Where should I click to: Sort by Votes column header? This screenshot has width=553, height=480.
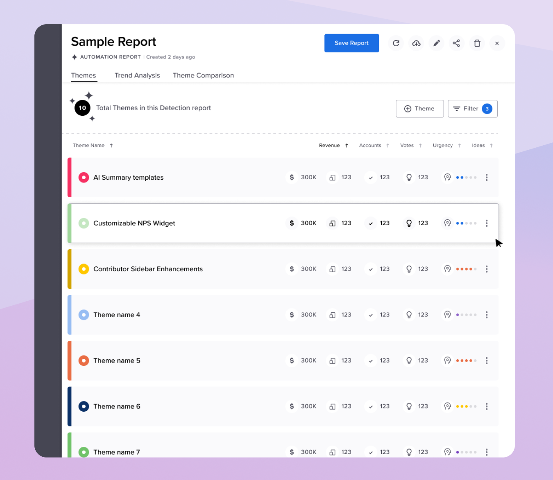[x=411, y=145]
